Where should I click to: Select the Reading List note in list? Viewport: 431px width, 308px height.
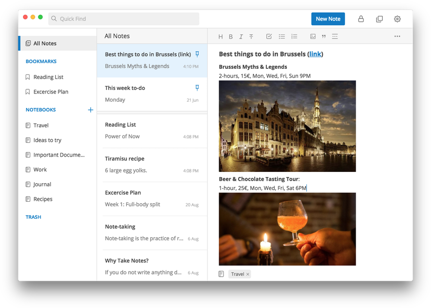[152, 131]
